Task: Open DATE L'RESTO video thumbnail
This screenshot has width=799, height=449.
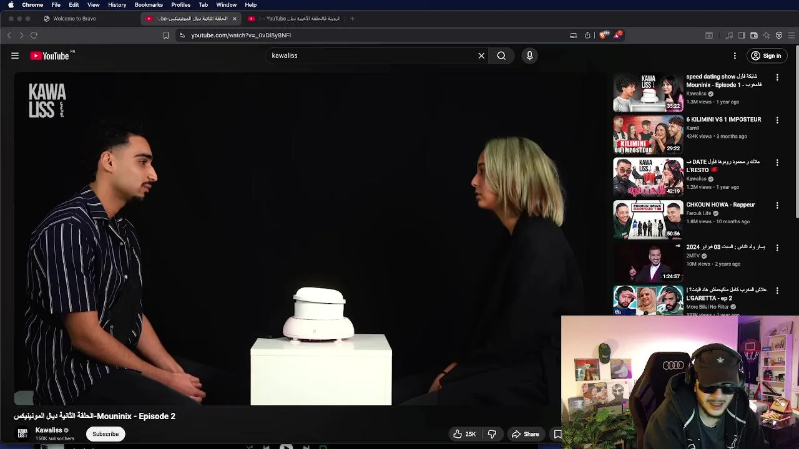Action: (648, 177)
